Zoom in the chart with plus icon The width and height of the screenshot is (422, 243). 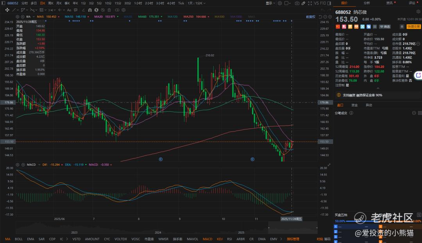[330, 17]
